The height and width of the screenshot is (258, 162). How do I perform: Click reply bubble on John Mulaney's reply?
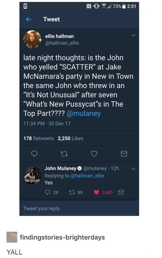[47, 192]
